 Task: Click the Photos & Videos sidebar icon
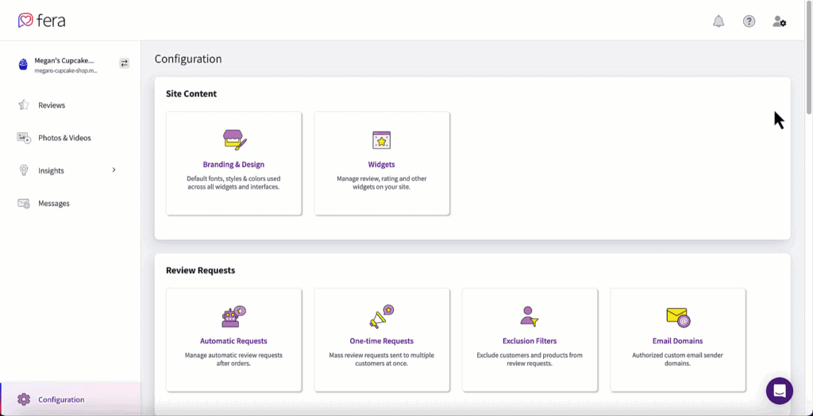pyautogui.click(x=24, y=138)
